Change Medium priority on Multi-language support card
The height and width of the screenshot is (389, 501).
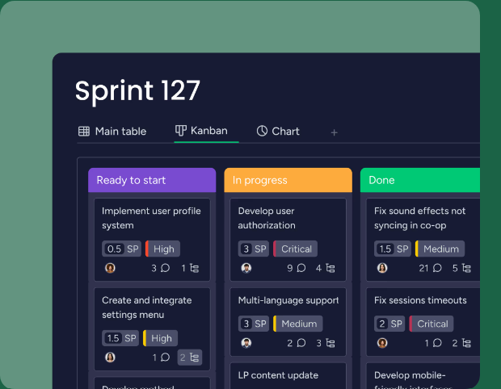(297, 324)
